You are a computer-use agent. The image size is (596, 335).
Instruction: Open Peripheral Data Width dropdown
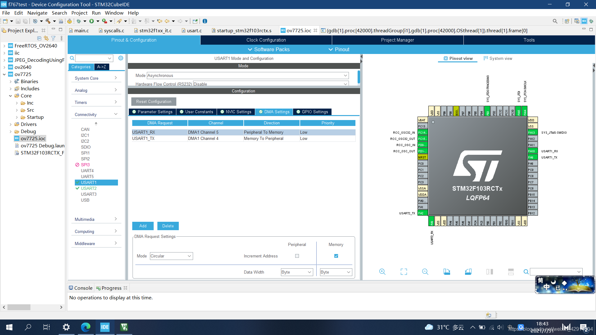[x=297, y=272]
